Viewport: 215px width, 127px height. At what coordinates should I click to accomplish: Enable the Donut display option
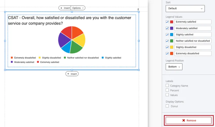[x=167, y=106]
